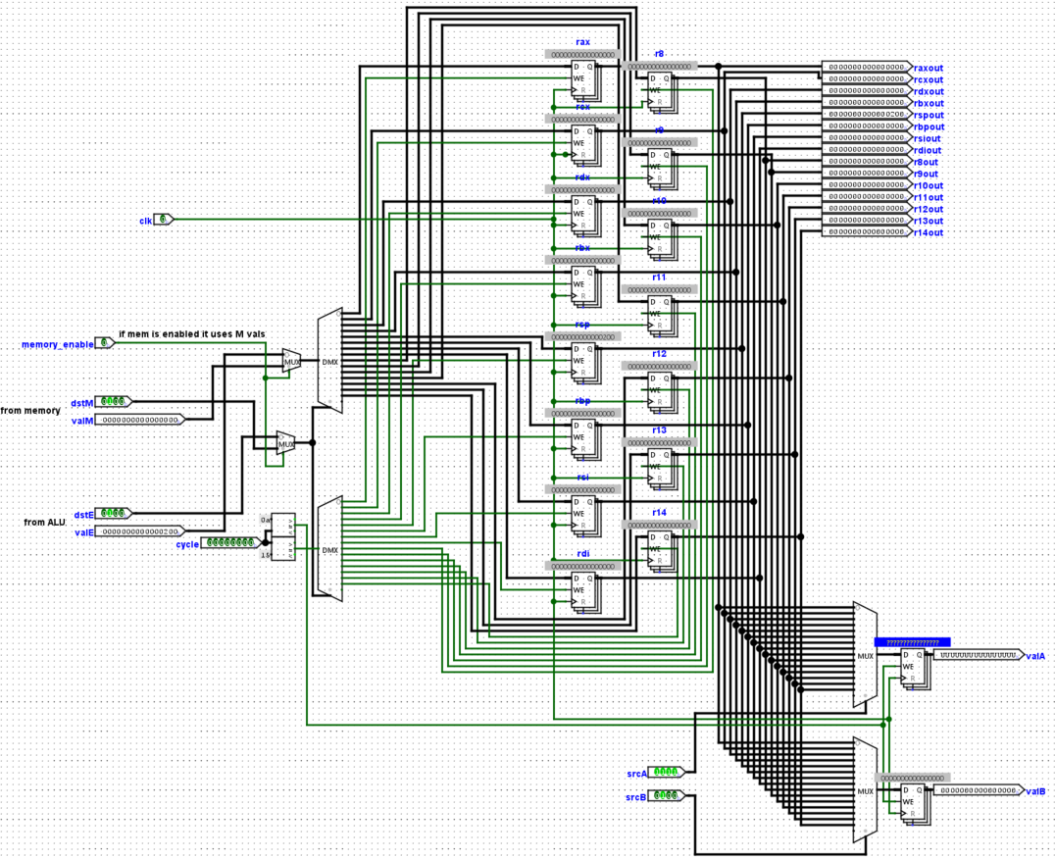Click the r12out output pin
Image resolution: width=1055 pixels, height=858 pixels.
(867, 209)
